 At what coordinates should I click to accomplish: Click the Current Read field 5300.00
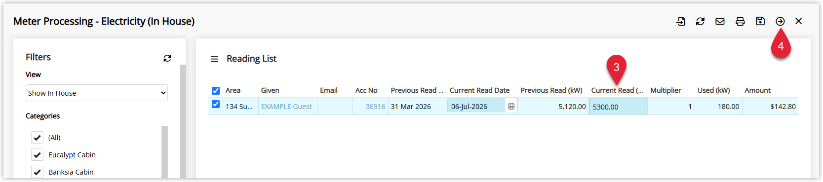pos(618,107)
